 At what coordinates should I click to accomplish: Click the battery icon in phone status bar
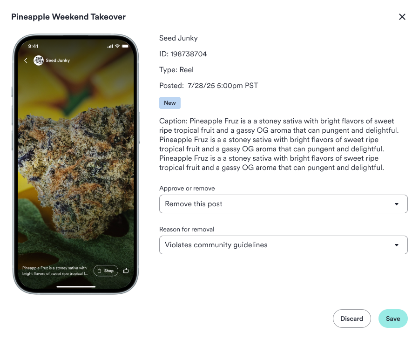click(x=125, y=46)
